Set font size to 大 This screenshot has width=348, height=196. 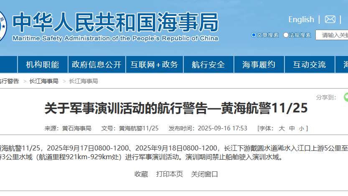tap(282, 128)
